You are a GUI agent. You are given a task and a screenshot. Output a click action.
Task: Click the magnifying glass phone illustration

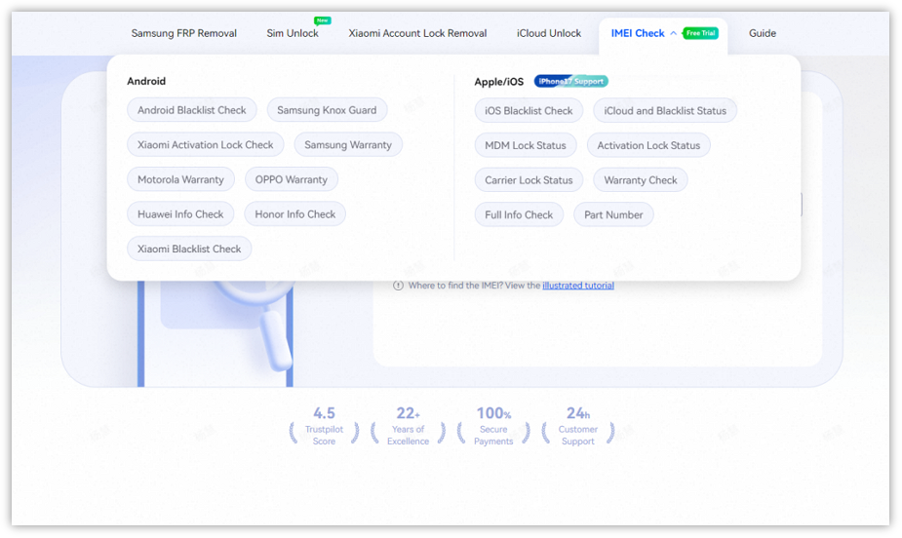[x=216, y=333]
